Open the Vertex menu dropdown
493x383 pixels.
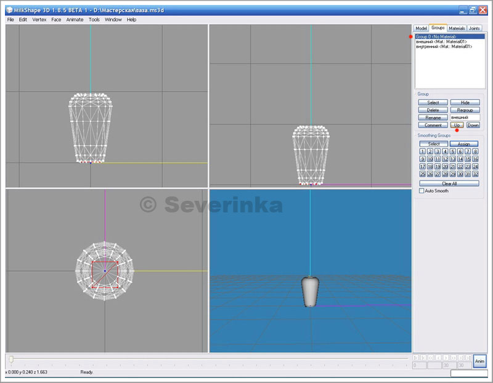(39, 20)
